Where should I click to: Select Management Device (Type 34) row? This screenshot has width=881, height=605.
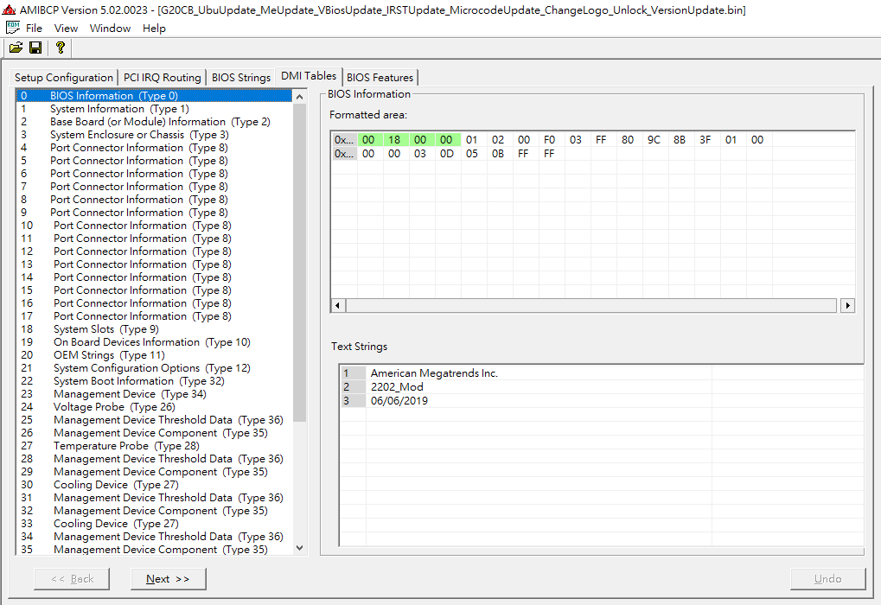pos(155,394)
